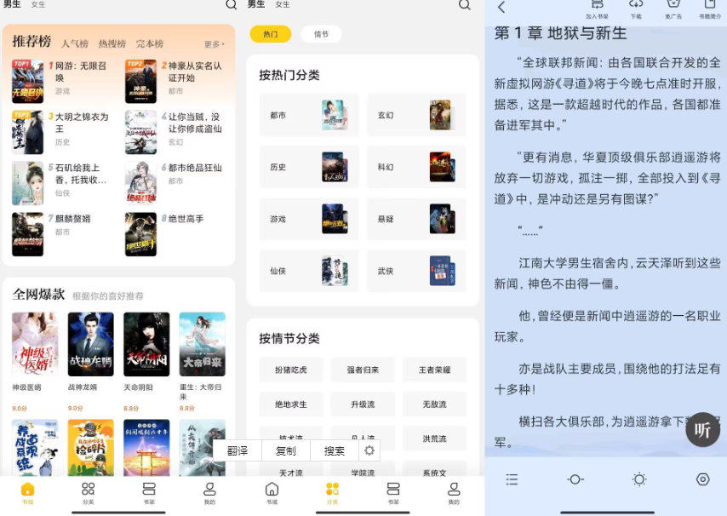Tap the 下载 download icon
The image size is (727, 516).
tap(636, 7)
